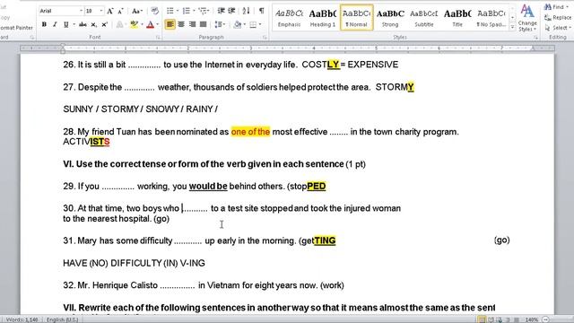Click the Replace icon
Image resolution: width=574 pixels, height=323 pixels.
pos(548,17)
